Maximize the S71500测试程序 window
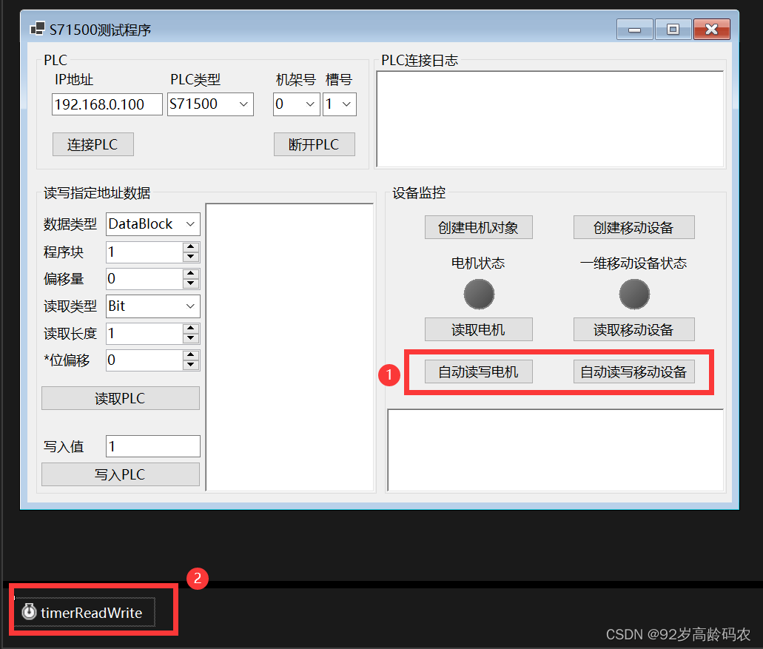 (673, 29)
